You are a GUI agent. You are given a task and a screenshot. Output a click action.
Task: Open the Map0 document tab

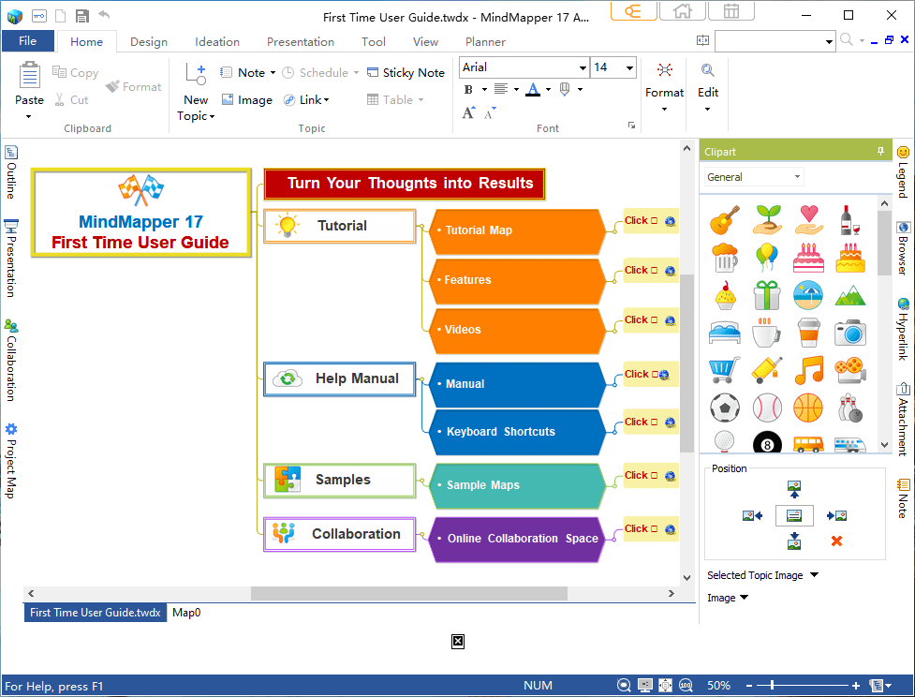pos(186,613)
